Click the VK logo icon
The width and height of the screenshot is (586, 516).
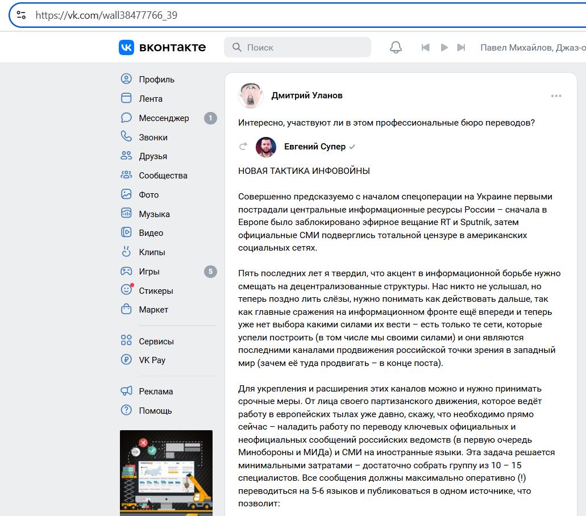[x=126, y=48]
